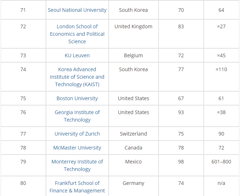Select the Mexico country cell
This screenshot has width=240, height=196.
click(x=133, y=162)
